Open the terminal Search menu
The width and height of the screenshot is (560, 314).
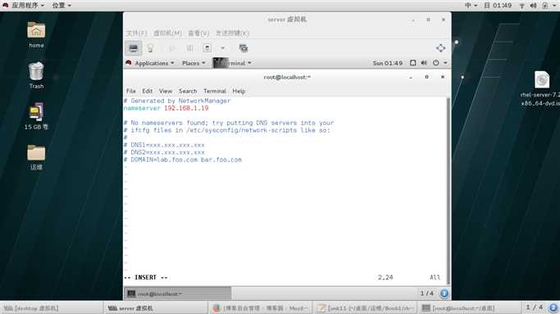click(x=188, y=91)
